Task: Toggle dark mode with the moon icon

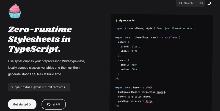Action: (209, 3)
